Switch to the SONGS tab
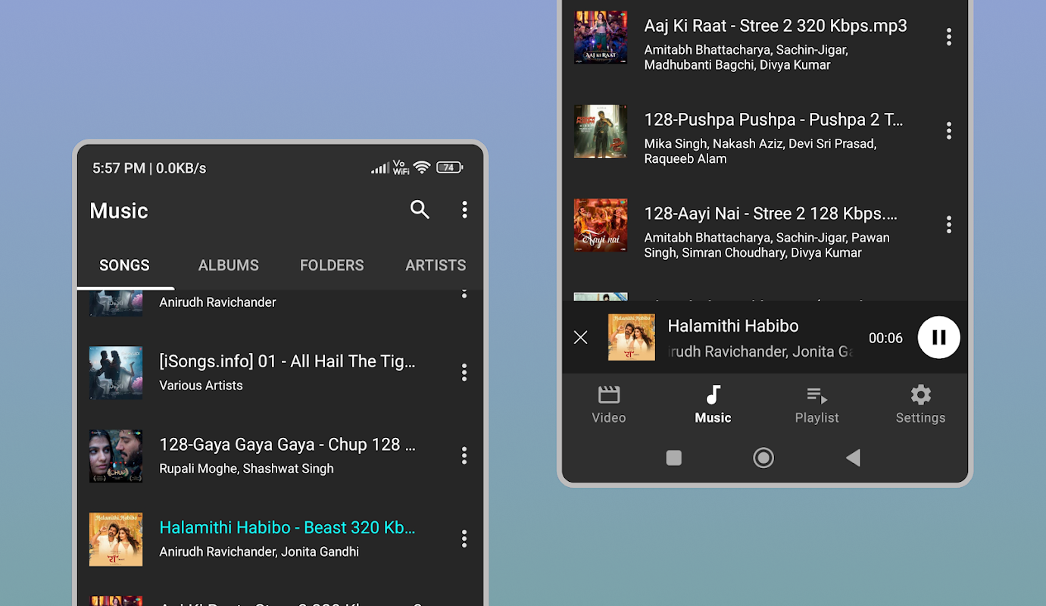Screen dimensions: 1046x606 [125, 265]
